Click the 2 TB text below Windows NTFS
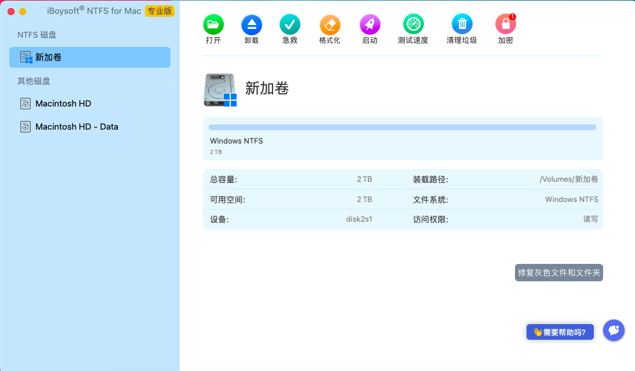Image resolution: width=635 pixels, height=371 pixels. pos(216,152)
